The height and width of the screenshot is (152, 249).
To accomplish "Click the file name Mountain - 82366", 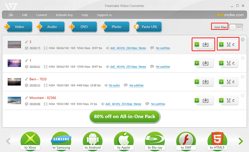I will coord(43,98).
